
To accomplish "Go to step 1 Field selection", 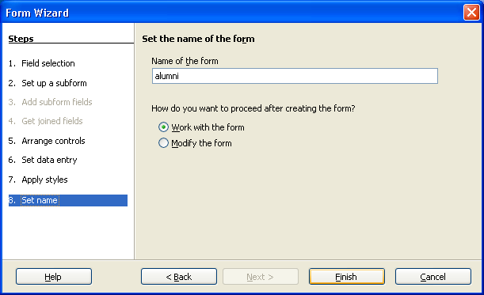I will pos(42,63).
